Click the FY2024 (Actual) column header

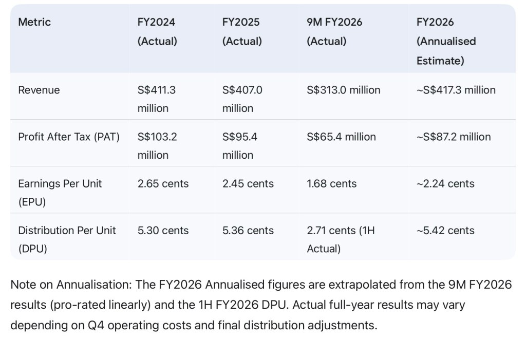point(157,32)
